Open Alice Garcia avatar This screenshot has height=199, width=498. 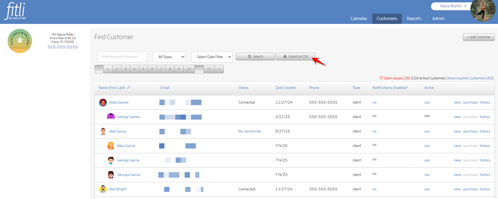click(111, 146)
